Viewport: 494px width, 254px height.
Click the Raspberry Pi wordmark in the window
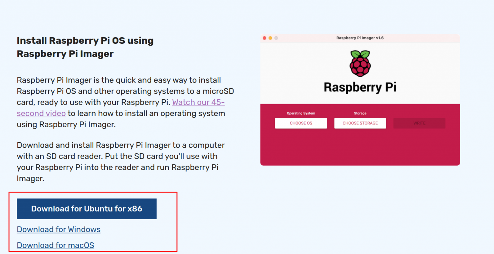point(360,87)
